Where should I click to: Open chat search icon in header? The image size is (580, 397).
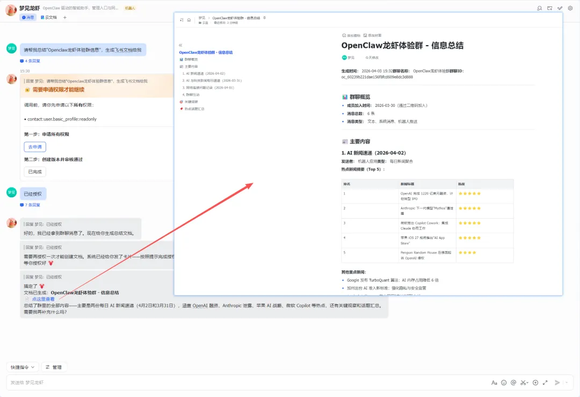point(539,8)
